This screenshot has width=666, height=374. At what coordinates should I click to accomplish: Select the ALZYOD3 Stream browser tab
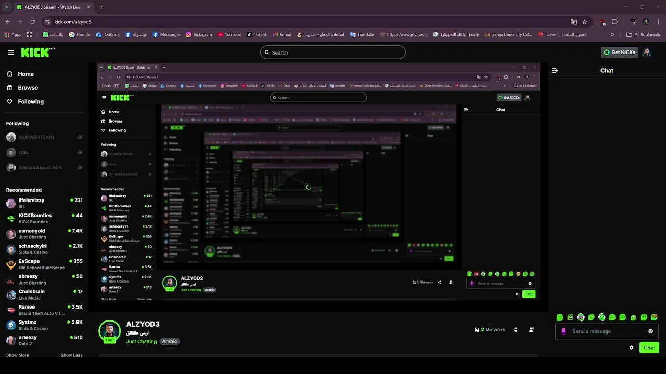(x=54, y=7)
